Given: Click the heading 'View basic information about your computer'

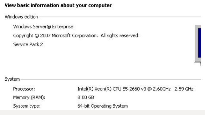Looking at the screenshot, I should (58, 5).
